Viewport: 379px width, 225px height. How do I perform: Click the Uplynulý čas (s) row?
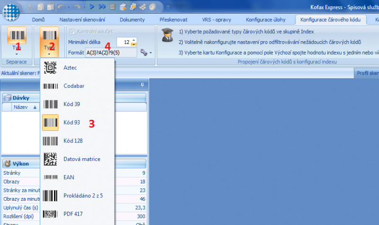point(74,207)
